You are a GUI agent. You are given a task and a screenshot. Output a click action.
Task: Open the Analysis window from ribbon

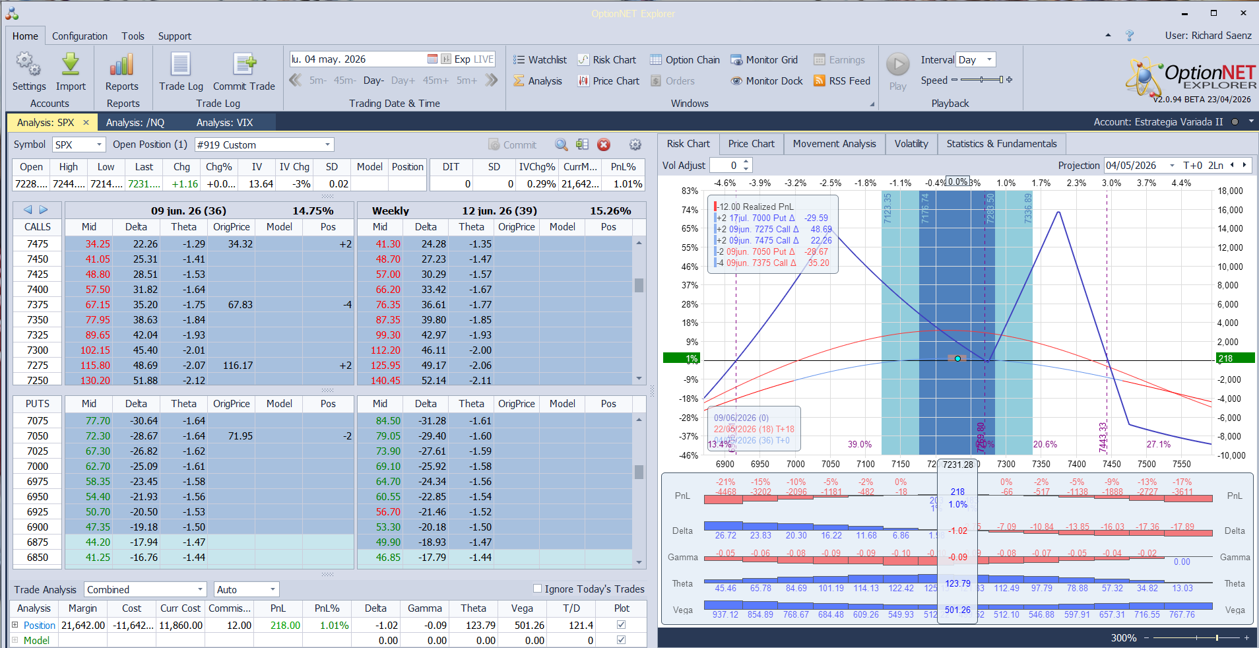tap(538, 81)
